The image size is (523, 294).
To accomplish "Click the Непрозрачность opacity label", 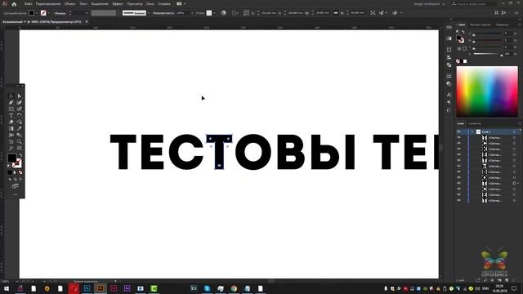I will pyautogui.click(x=163, y=13).
